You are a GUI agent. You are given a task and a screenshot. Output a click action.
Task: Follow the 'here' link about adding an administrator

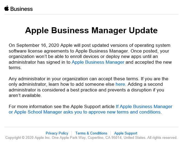pyautogui.click(x=120, y=84)
